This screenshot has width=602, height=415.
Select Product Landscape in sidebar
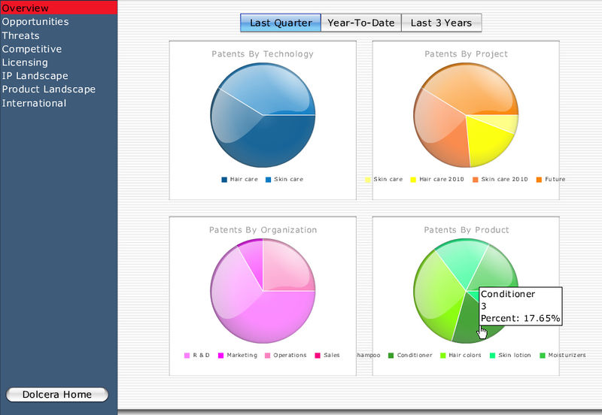click(x=49, y=89)
